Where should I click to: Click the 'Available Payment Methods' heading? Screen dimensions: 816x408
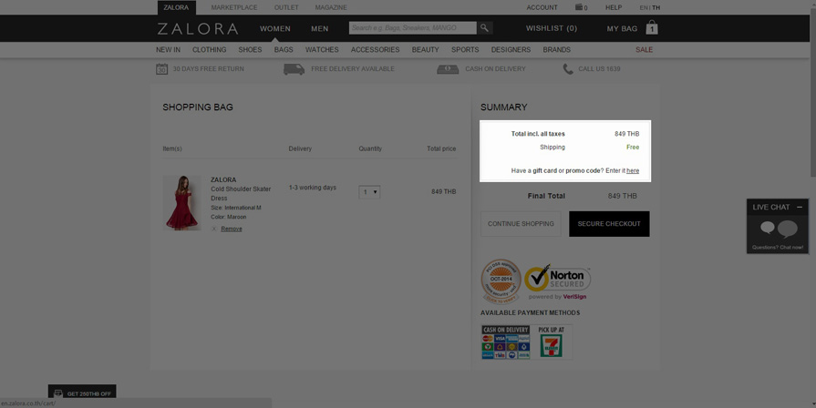pos(531,313)
